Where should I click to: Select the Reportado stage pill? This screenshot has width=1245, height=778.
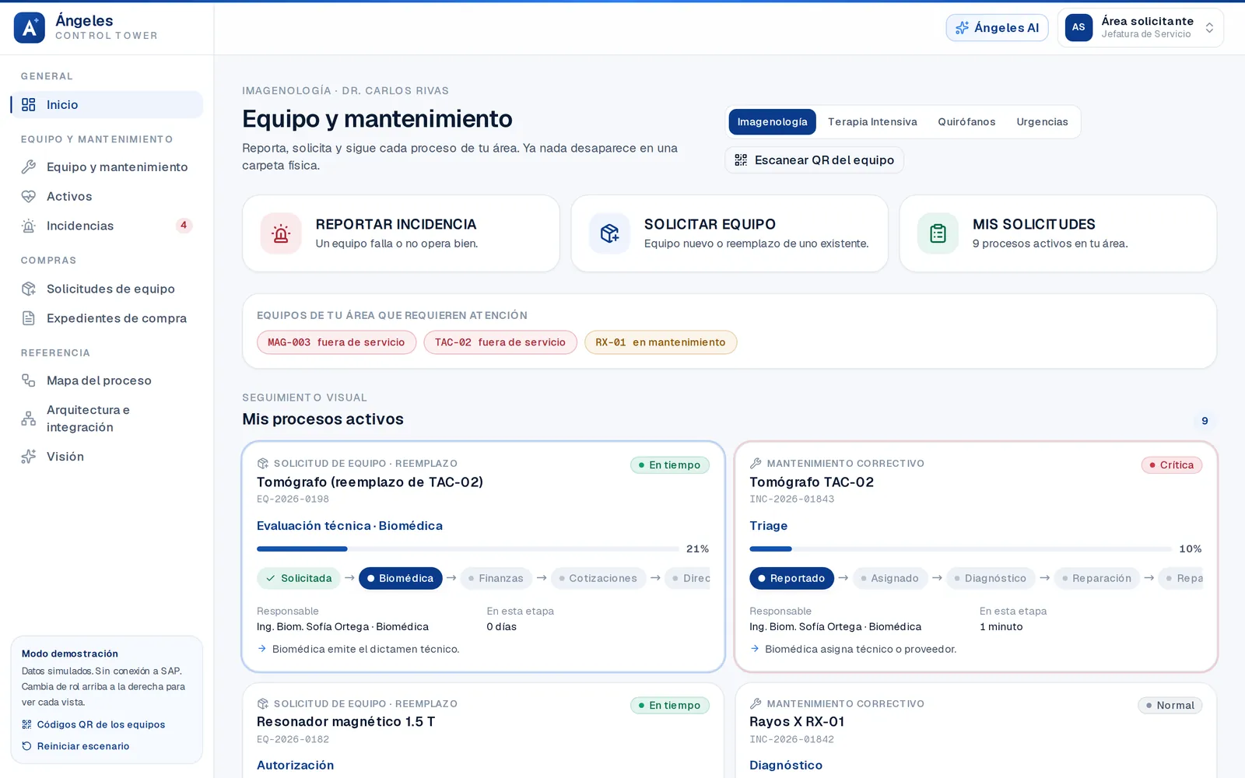[791, 578]
